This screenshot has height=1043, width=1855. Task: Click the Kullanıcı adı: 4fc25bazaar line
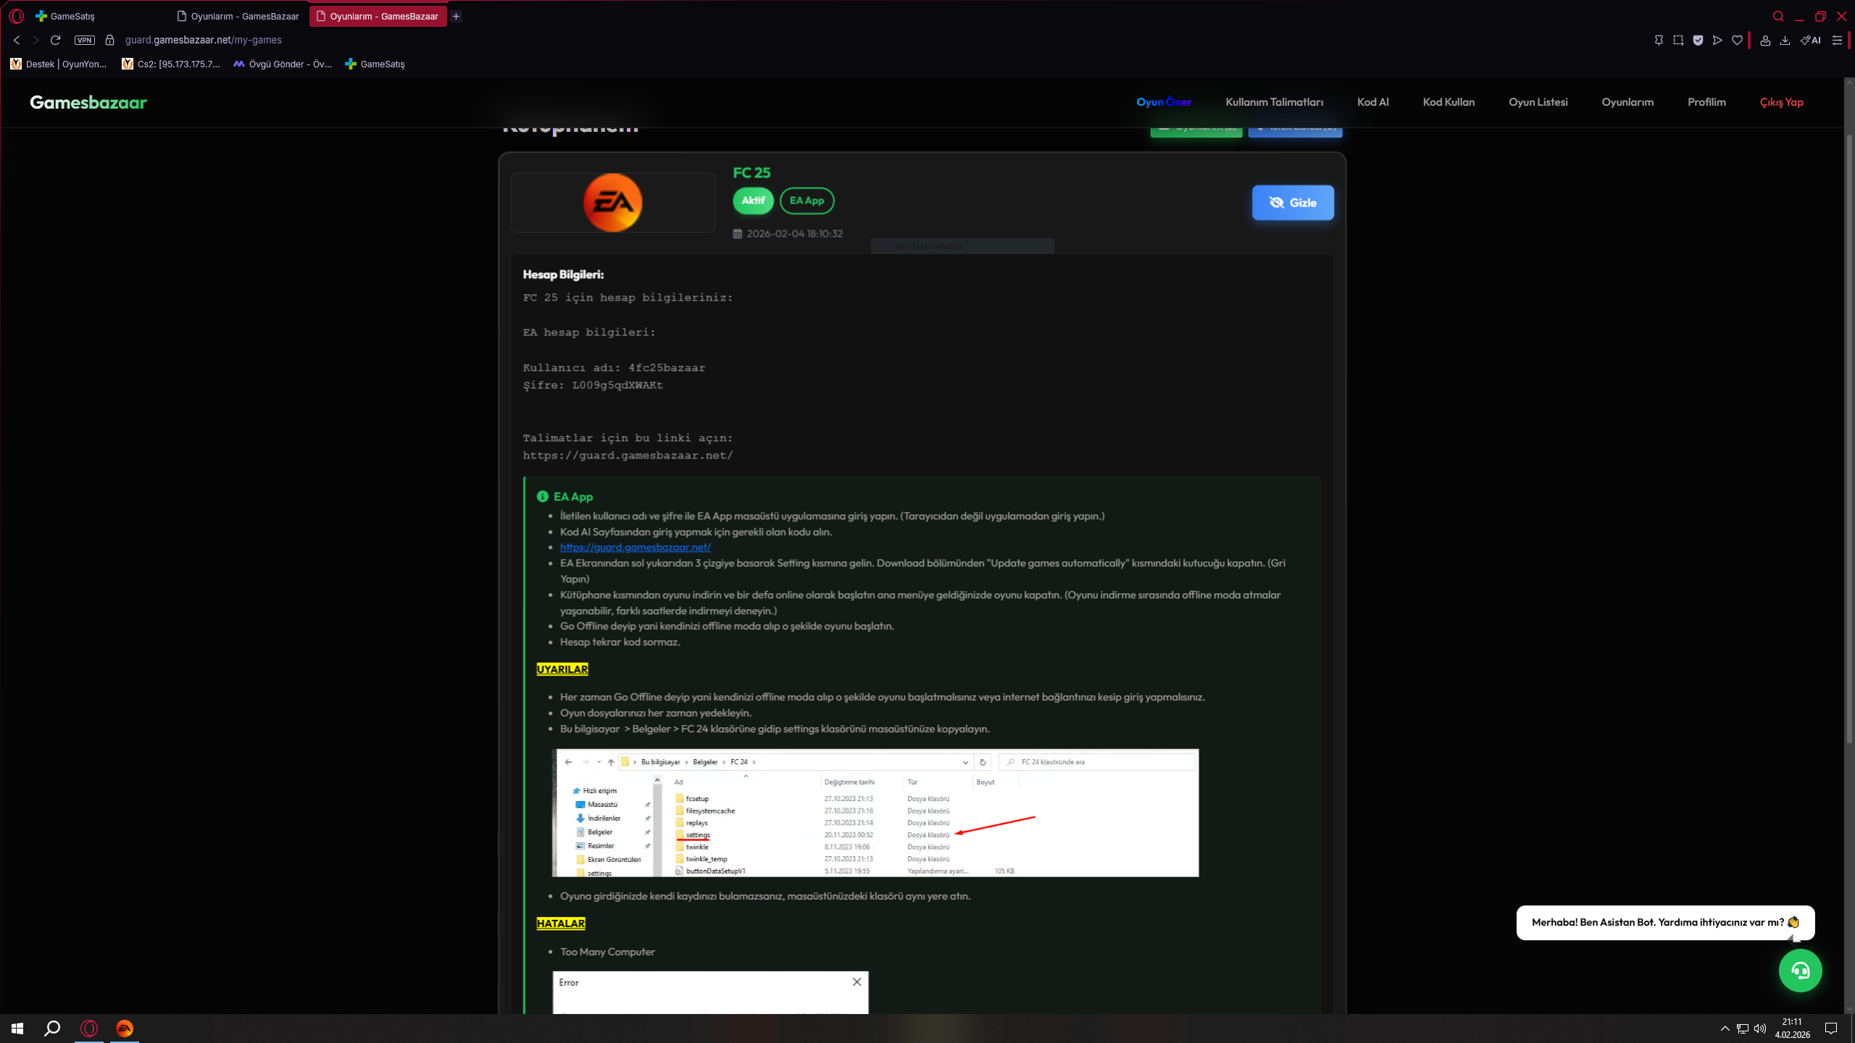pos(614,368)
